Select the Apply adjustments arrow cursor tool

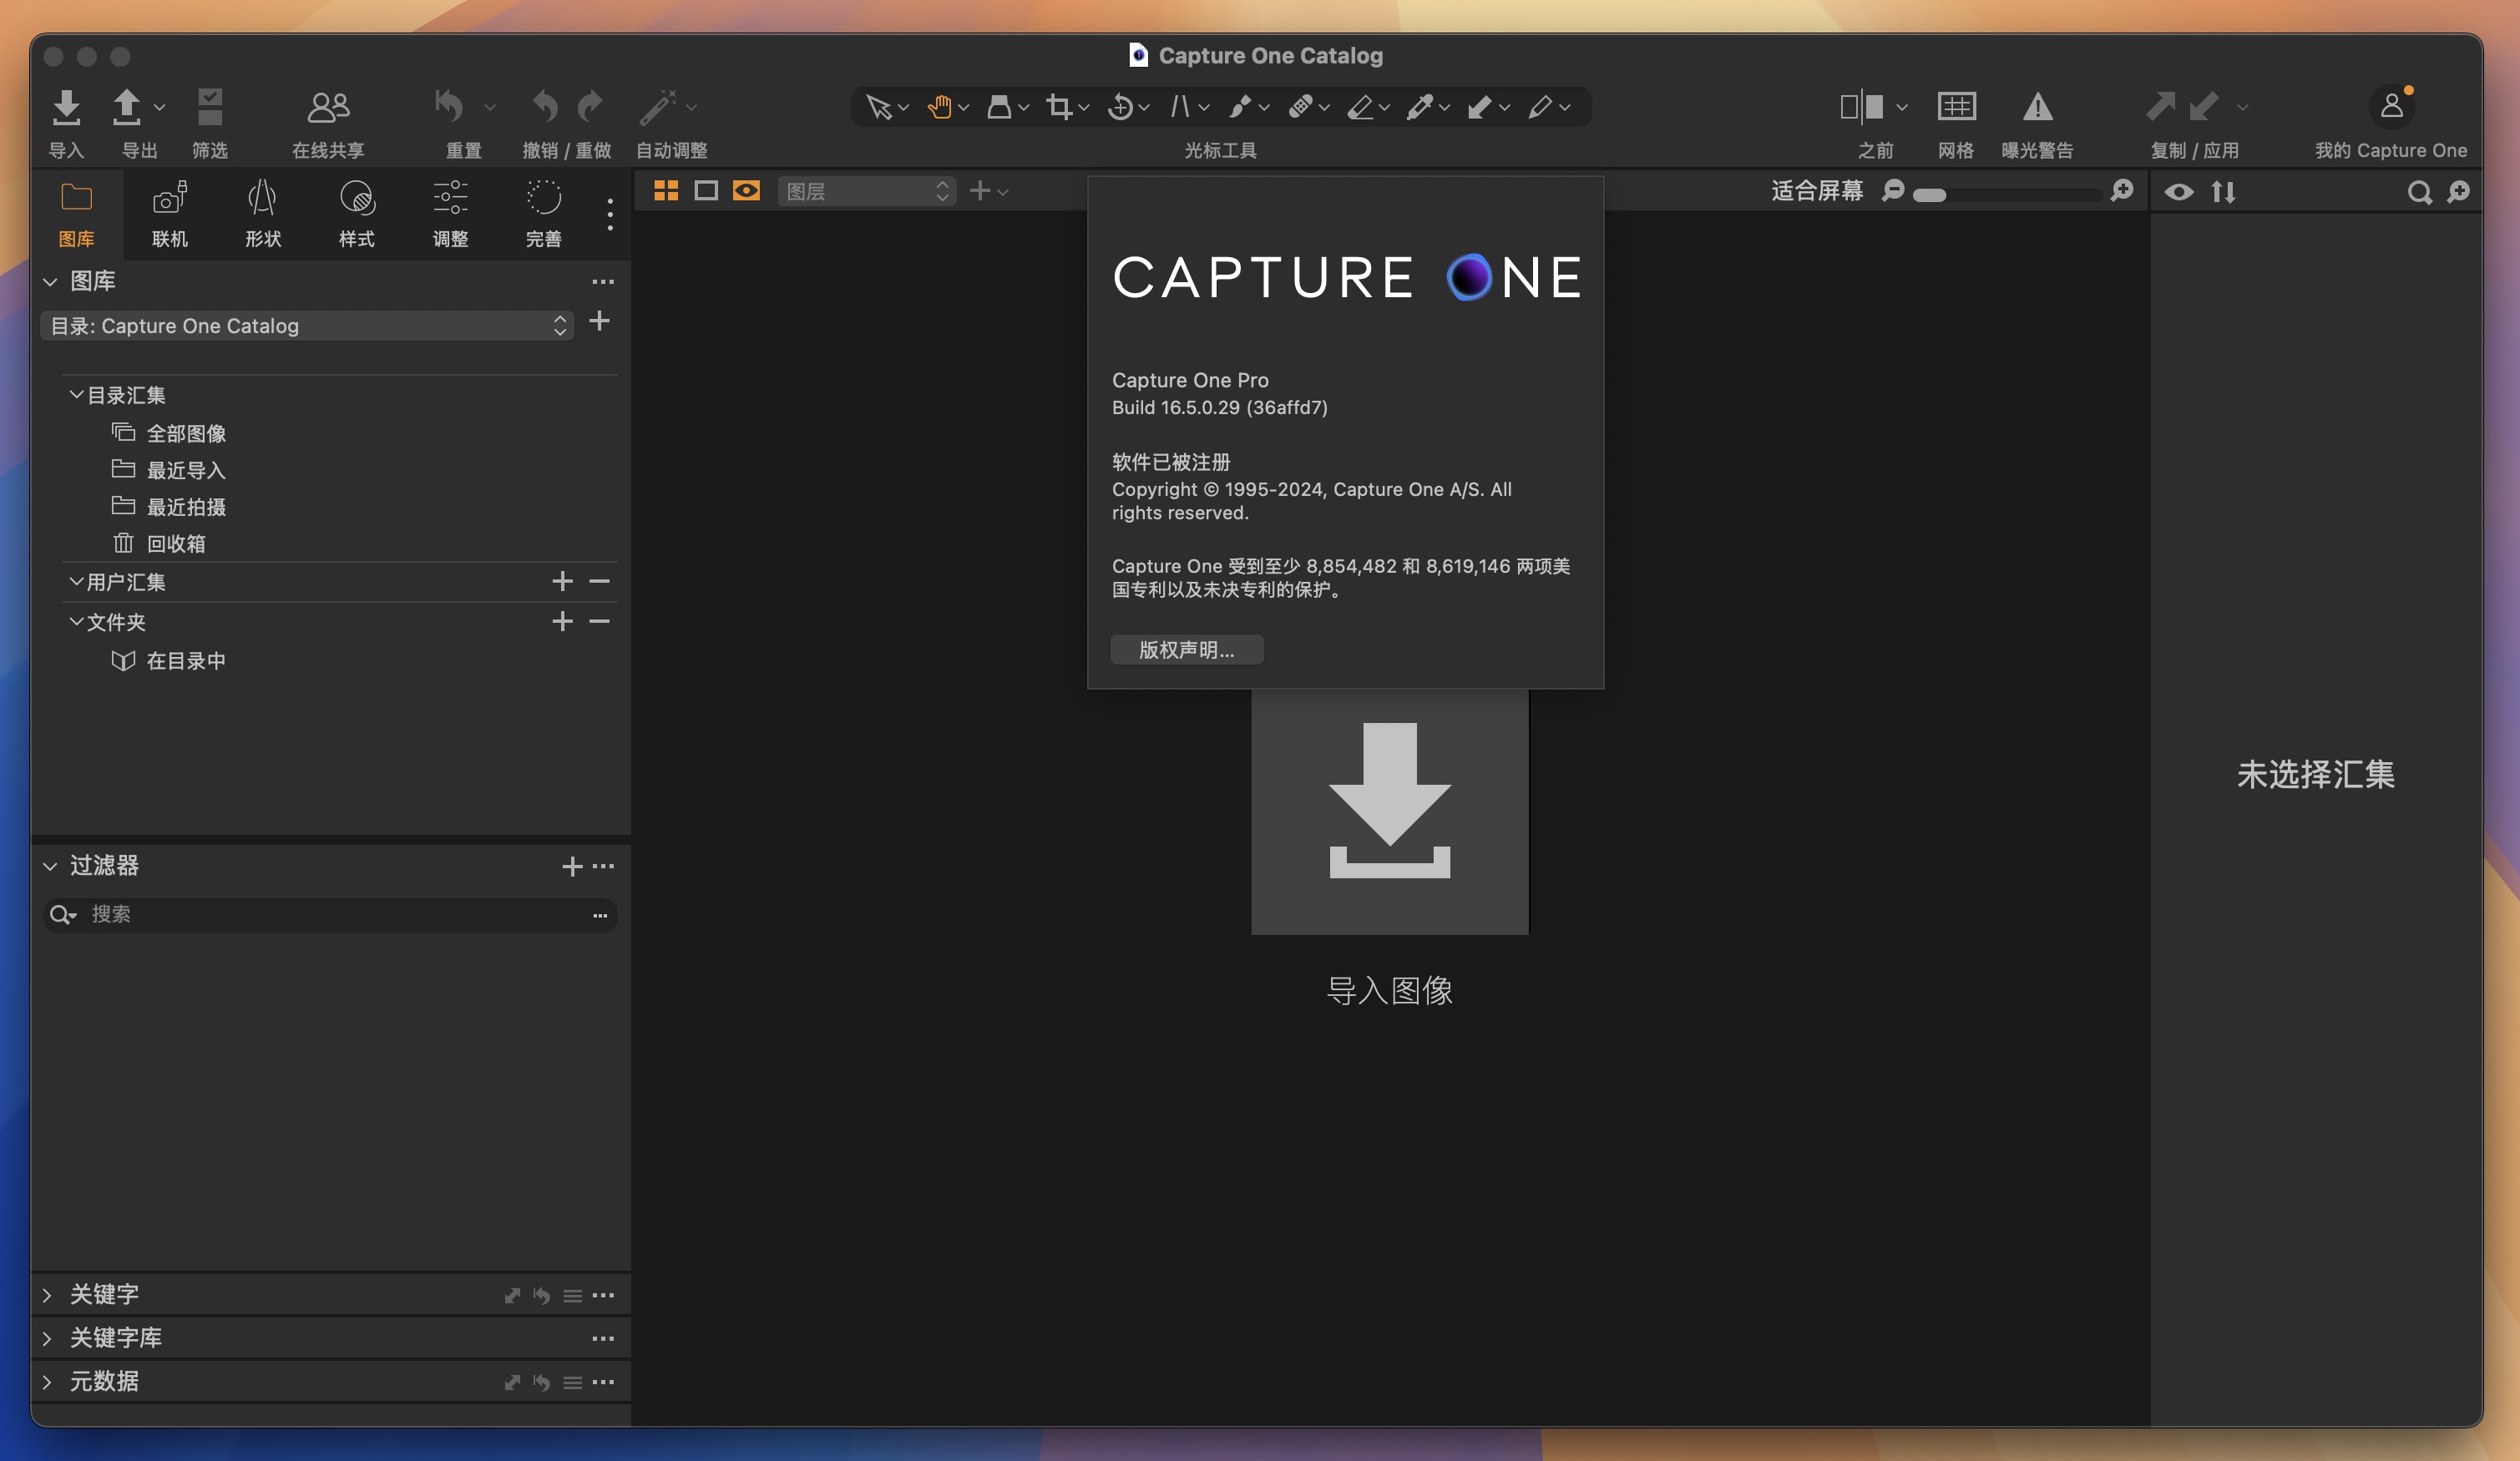click(x=1480, y=107)
